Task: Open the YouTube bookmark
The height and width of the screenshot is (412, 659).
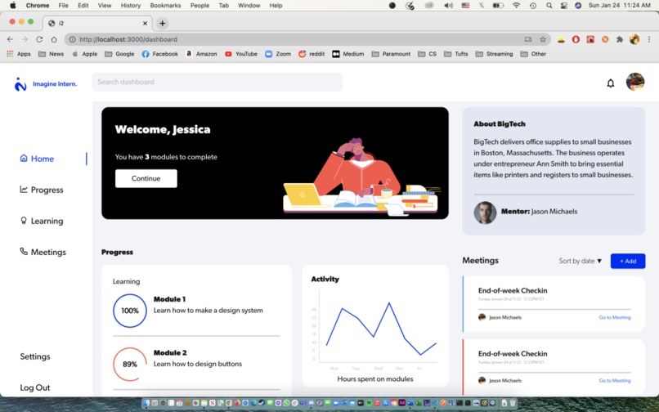Action: (x=241, y=54)
